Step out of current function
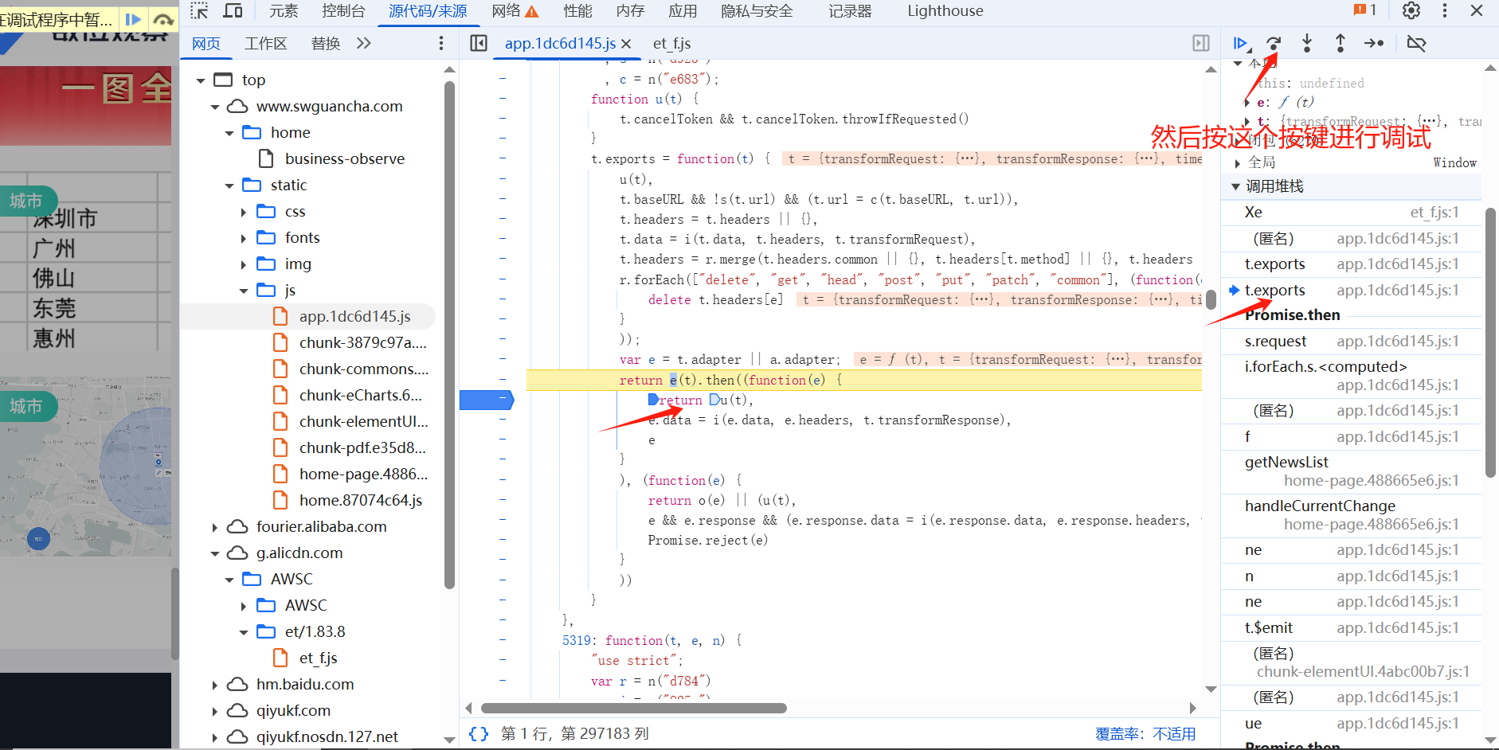The height and width of the screenshot is (750, 1499). tap(1340, 44)
